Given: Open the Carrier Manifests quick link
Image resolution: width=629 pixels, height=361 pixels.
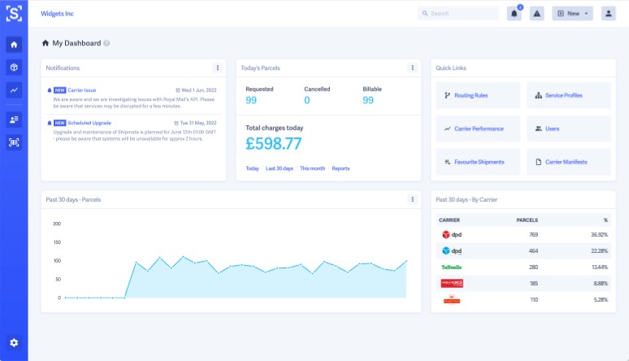Looking at the screenshot, I should 567,162.
